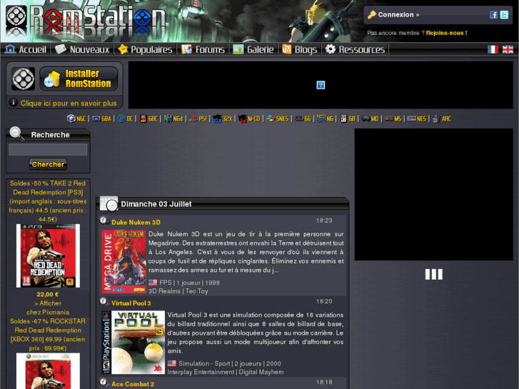
Task: Click the RomStation logo in header
Action: pyautogui.click(x=86, y=20)
